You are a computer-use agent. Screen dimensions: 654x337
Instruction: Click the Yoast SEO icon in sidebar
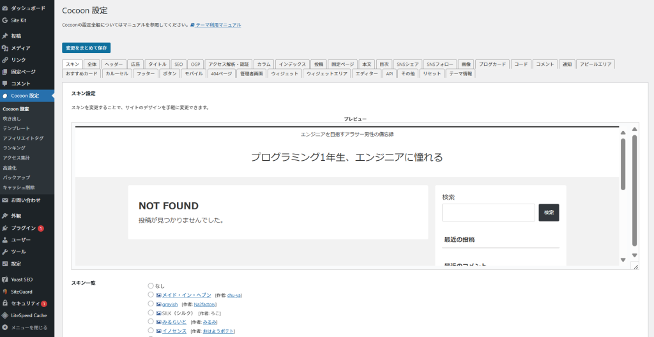(5, 280)
